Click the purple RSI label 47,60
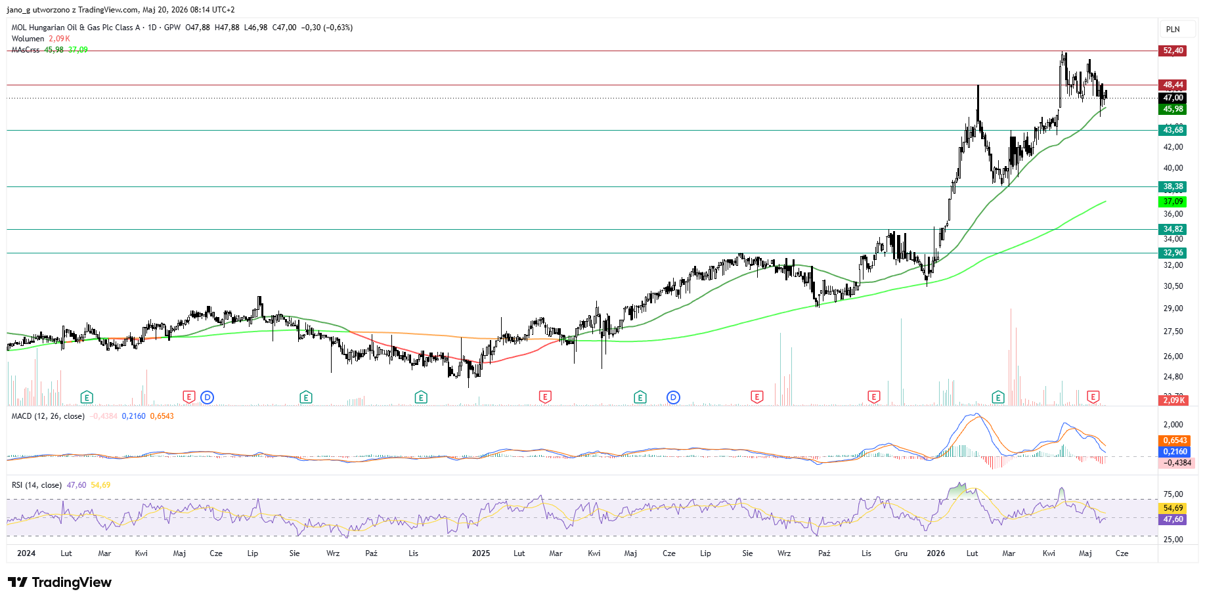Viewport: 1205px width, 602px height. (x=1173, y=519)
